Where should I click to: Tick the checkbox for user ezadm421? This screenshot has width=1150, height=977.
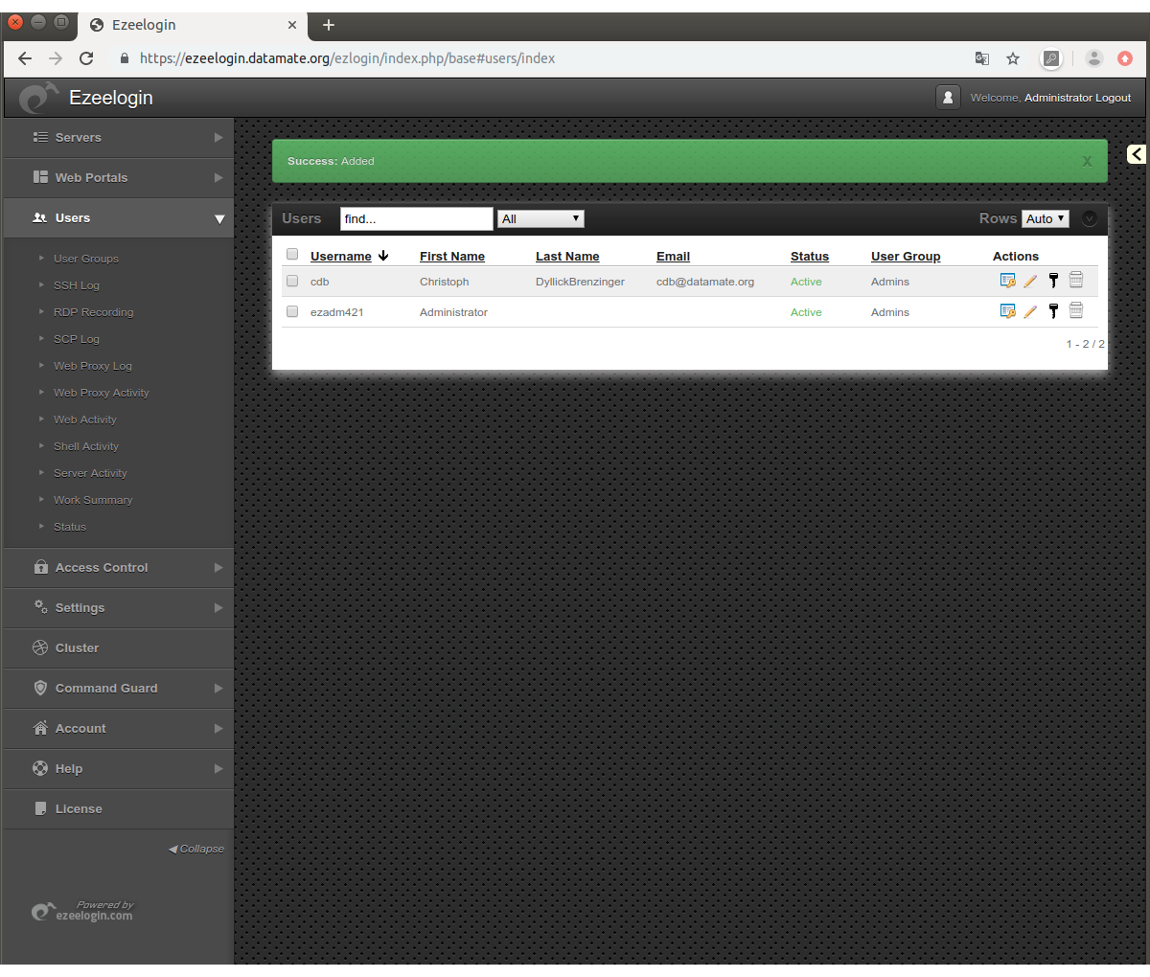pos(292,312)
